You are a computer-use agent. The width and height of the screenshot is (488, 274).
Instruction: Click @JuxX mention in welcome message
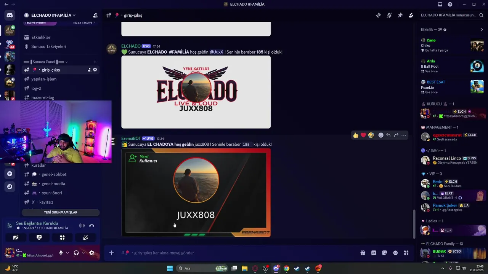coord(216,52)
